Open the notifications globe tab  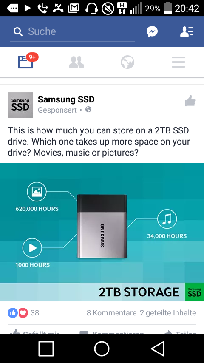[127, 62]
